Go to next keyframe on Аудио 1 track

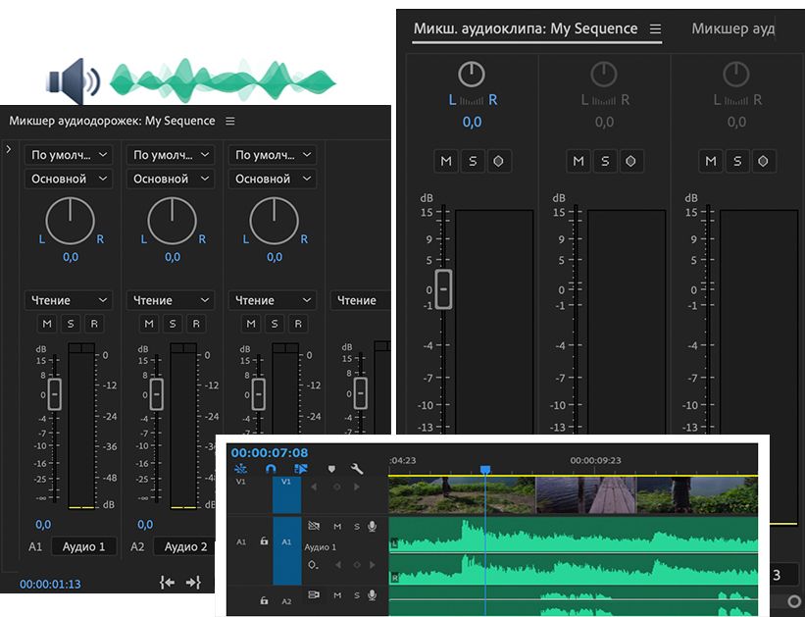pos(373,565)
